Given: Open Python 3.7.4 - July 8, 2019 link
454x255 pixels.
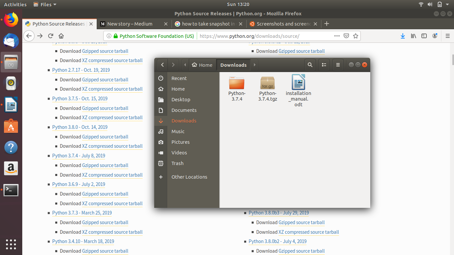Looking at the screenshot, I should [79, 155].
